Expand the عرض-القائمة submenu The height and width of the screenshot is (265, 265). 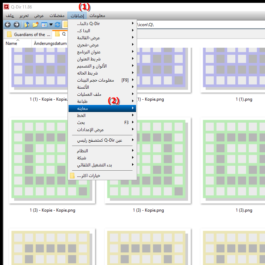coord(102,38)
